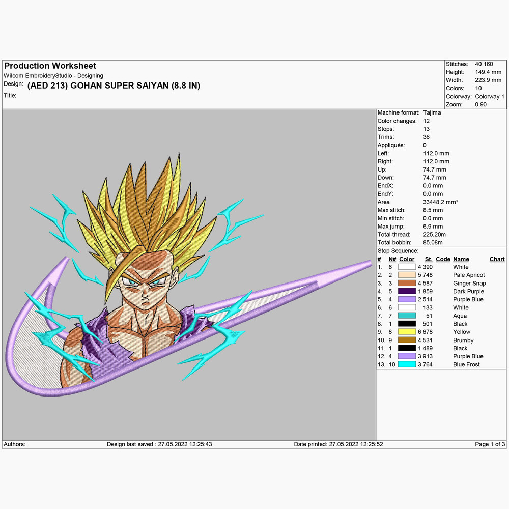This screenshot has height=509, width=509.
Task: Click the Chart column header
Action: point(497,259)
